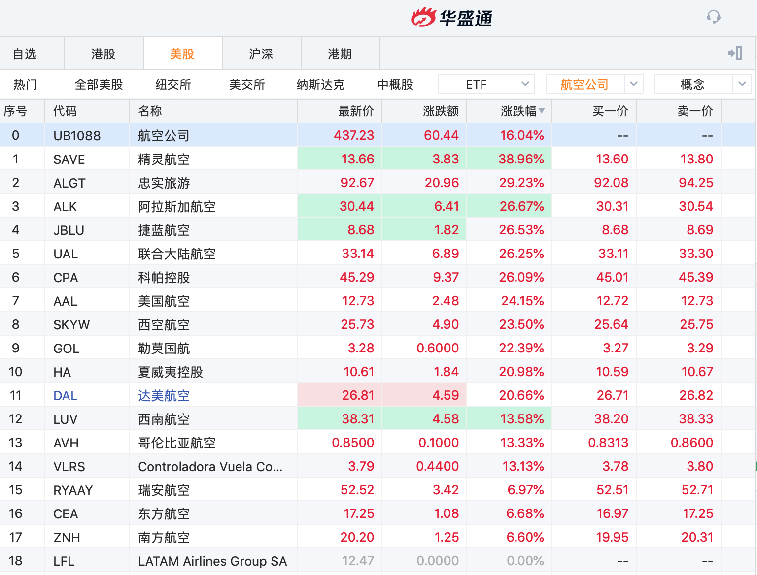Select the 沪深 market tab
Viewport: 757px width, 575px height.
[261, 54]
